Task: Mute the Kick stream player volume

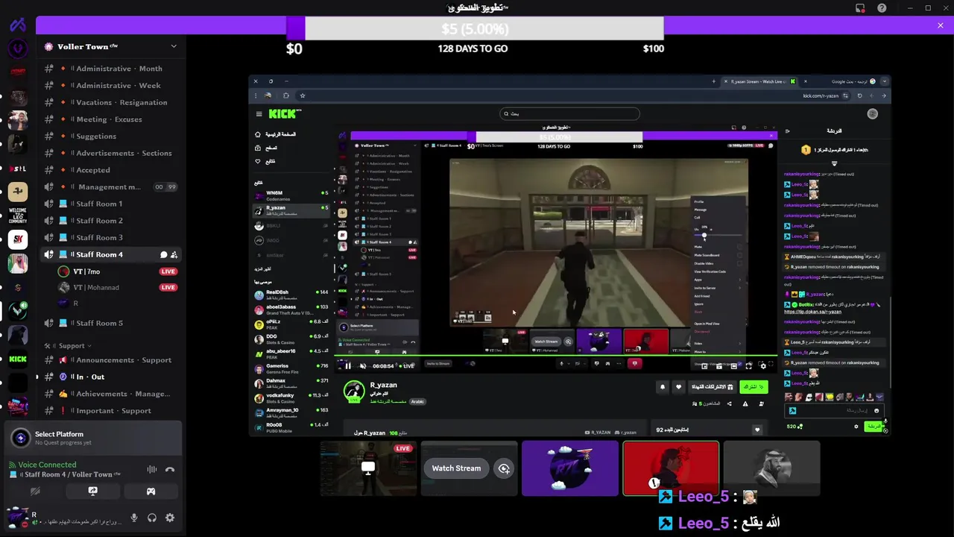Action: (362, 366)
